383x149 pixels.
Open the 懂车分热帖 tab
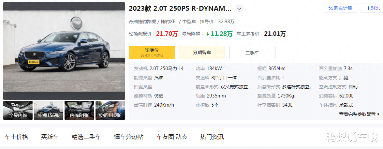pos(129,137)
